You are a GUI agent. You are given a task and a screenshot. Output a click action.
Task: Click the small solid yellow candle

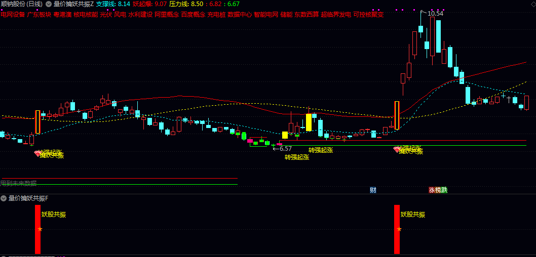285,135
